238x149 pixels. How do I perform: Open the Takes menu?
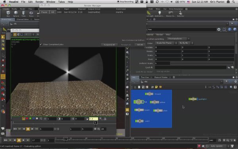click(x=61, y=2)
